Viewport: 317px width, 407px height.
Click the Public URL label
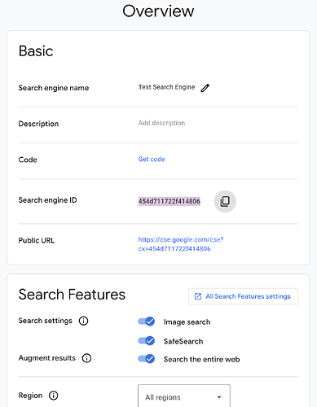tap(37, 240)
